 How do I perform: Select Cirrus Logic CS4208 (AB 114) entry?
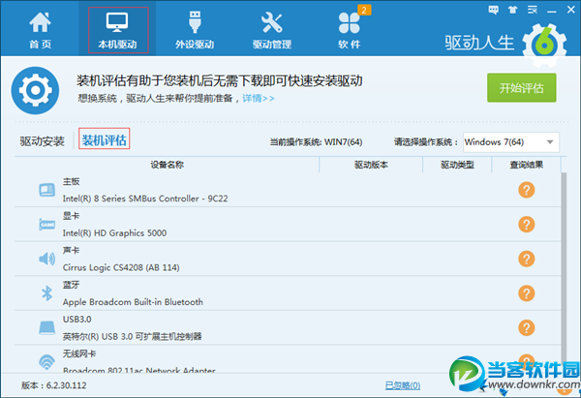(x=121, y=267)
